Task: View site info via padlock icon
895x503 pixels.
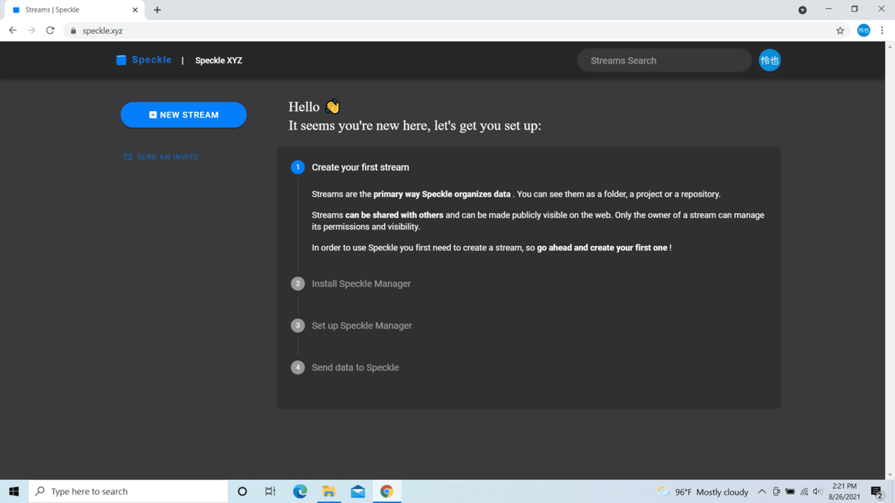Action: click(x=73, y=31)
